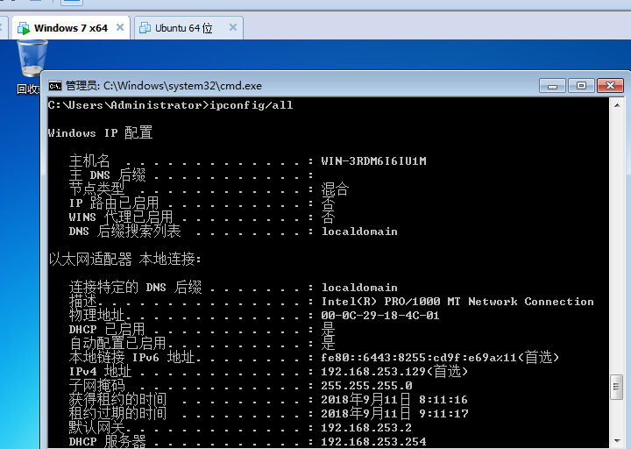Click the cmd scrollbar up arrow
The height and width of the screenshot is (449, 631).
[617, 105]
